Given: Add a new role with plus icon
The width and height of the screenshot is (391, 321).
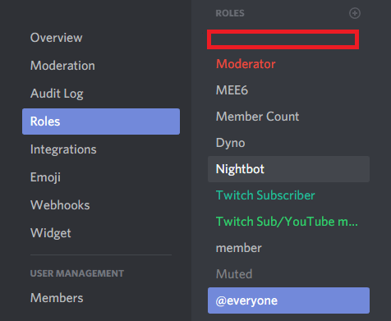Looking at the screenshot, I should click(355, 13).
